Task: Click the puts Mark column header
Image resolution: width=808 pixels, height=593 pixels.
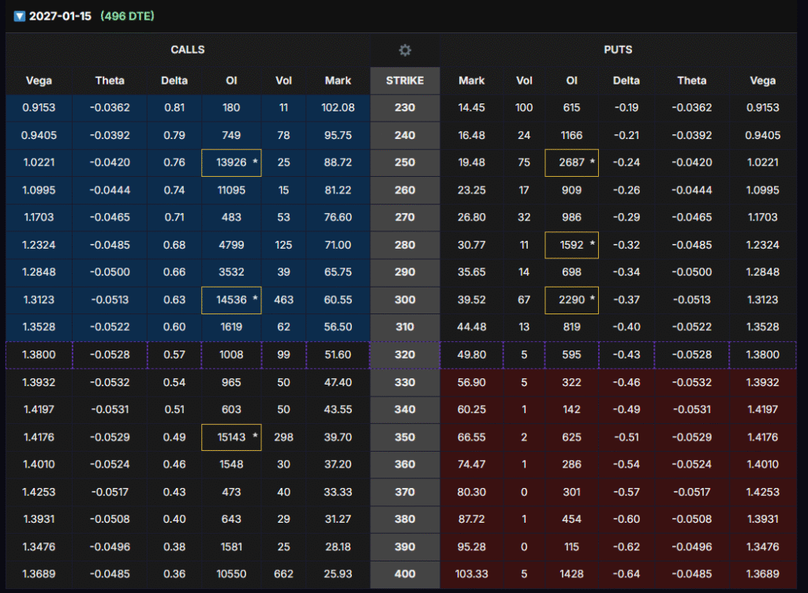Action: [x=472, y=81]
